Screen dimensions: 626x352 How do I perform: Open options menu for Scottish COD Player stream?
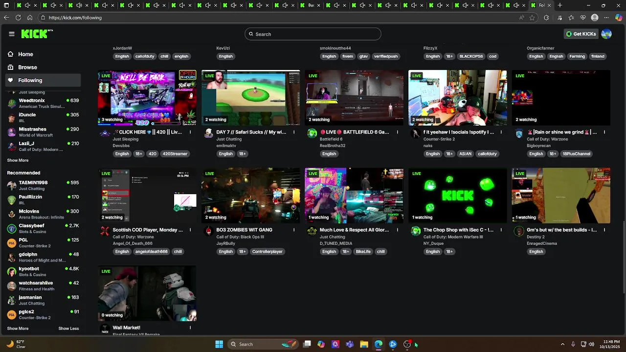click(x=190, y=230)
